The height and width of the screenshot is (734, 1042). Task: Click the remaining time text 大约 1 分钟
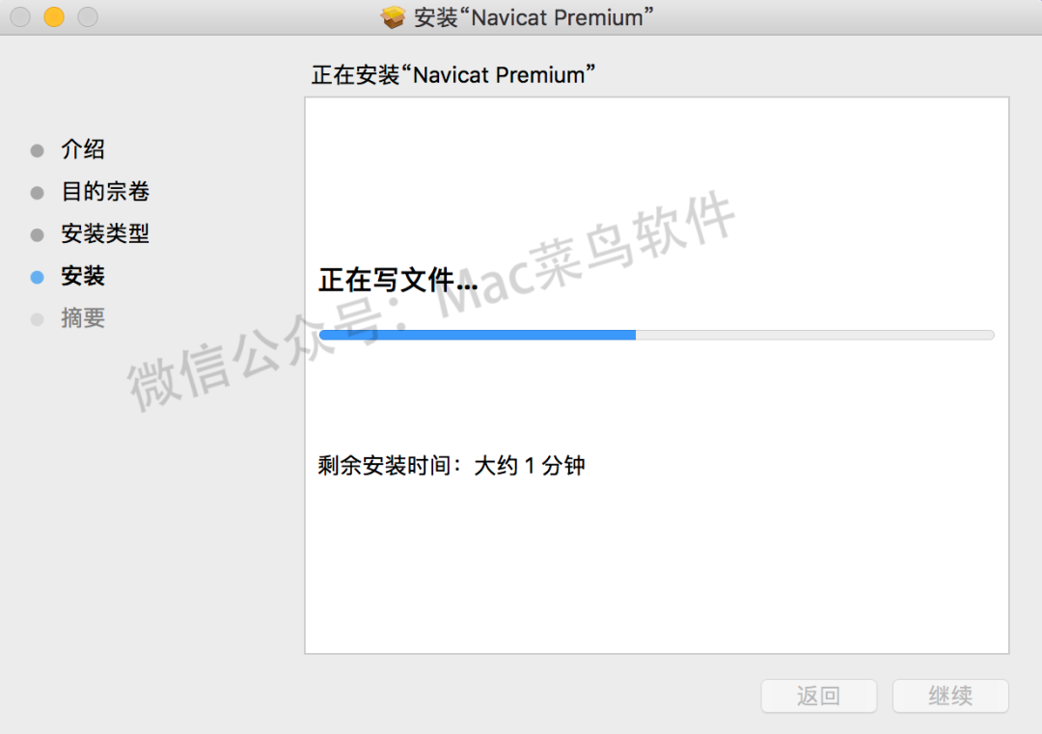(529, 466)
